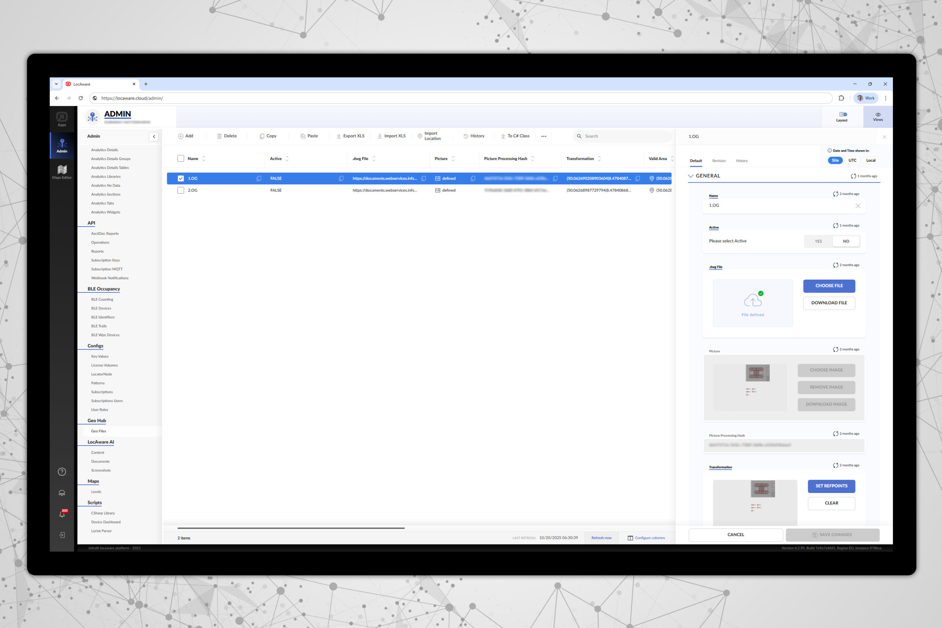This screenshot has width=942, height=628.
Task: Click the Export XLS toolbar icon
Action: 339,136
